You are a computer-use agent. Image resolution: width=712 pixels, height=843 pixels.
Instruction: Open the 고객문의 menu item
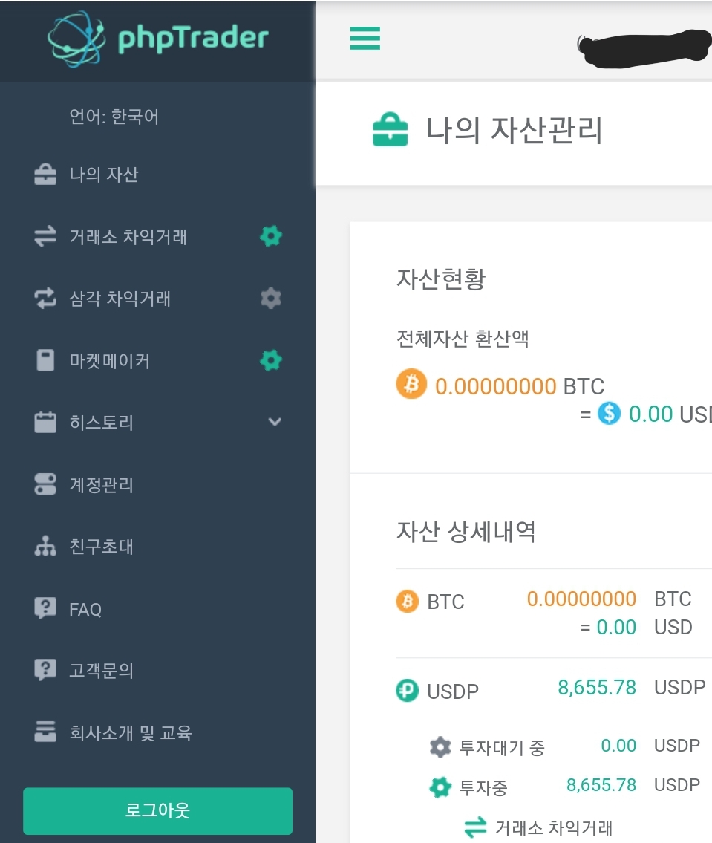102,671
